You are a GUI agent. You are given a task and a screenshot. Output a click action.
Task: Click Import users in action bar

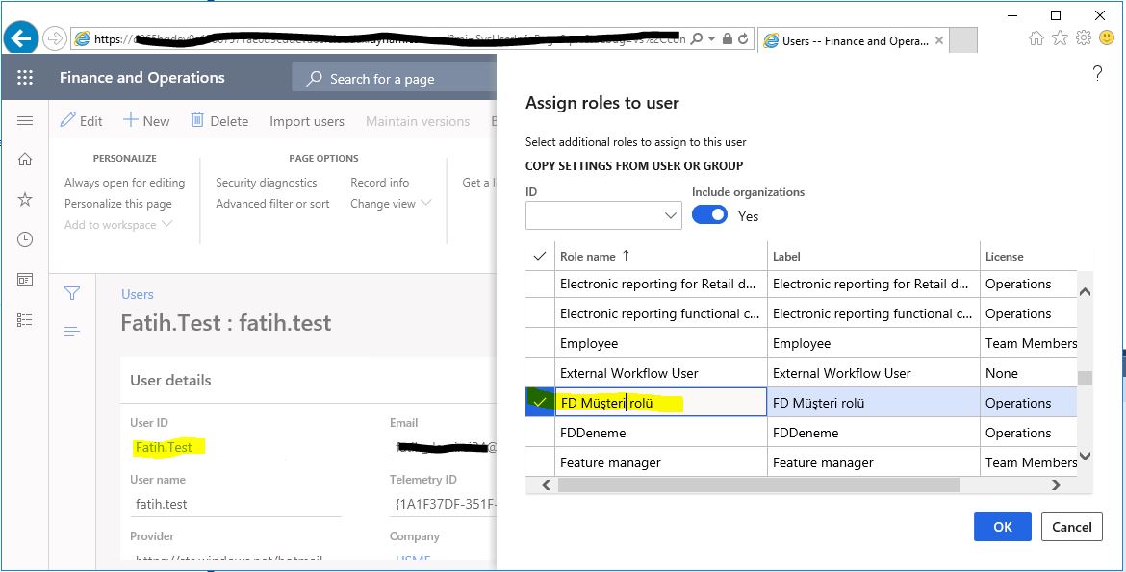coord(306,121)
